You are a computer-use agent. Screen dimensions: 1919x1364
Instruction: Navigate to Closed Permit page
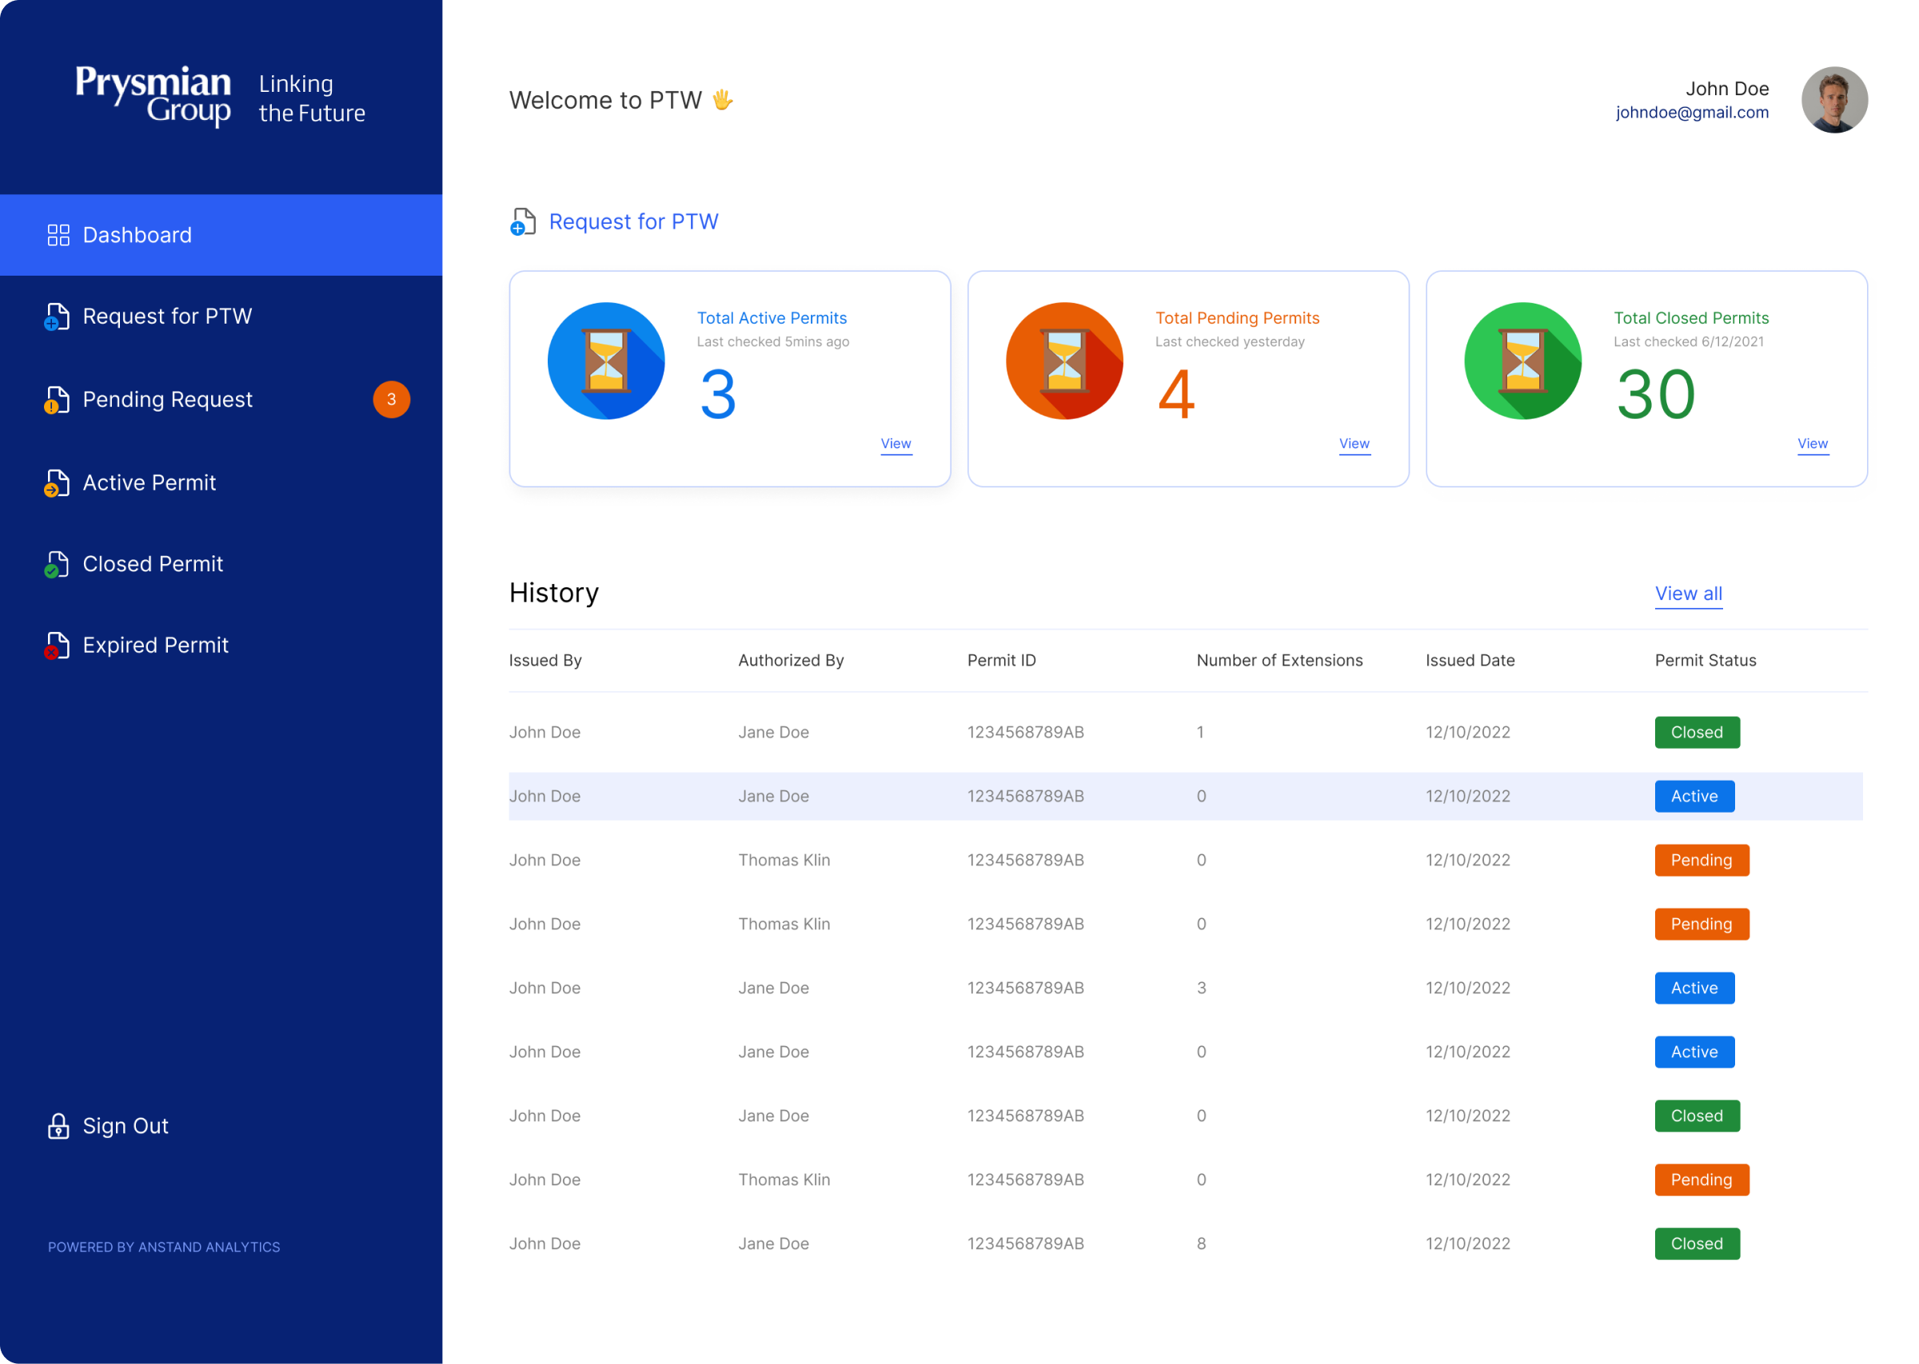(153, 564)
